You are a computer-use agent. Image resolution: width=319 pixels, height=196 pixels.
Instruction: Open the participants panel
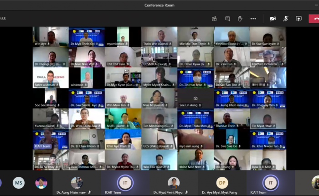point(214,19)
